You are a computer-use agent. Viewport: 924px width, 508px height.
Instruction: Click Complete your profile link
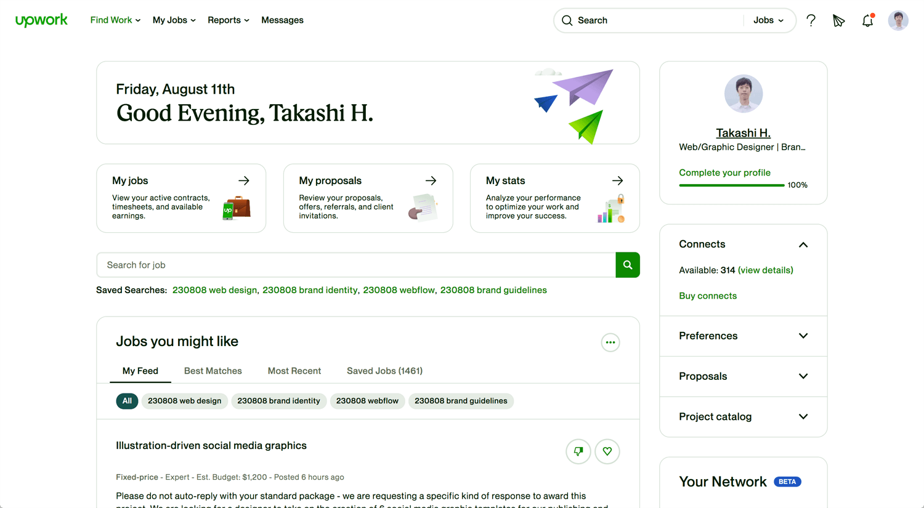724,172
